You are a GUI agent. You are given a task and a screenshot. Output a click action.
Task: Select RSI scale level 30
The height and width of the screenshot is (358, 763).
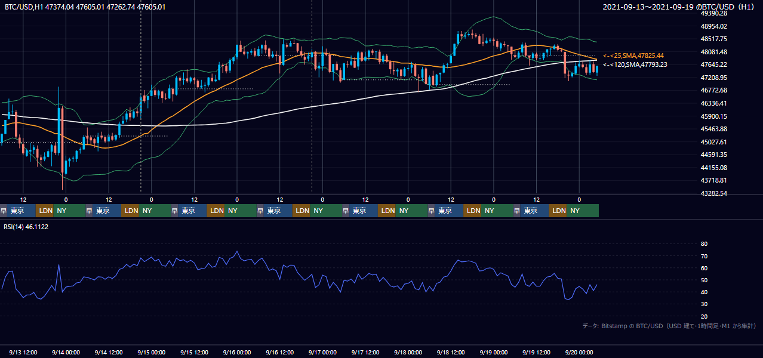(x=704, y=304)
